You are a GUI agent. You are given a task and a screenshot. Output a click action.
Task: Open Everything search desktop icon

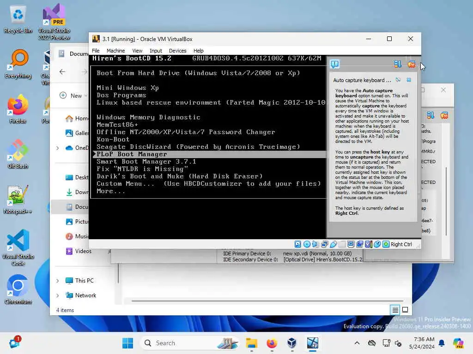click(x=18, y=64)
